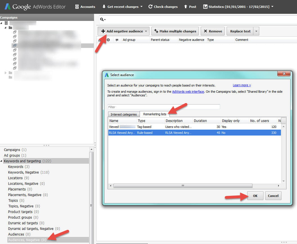This screenshot has width=297, height=244.
Task: Click the Google AdWords Editor logo
Action: point(35,7)
